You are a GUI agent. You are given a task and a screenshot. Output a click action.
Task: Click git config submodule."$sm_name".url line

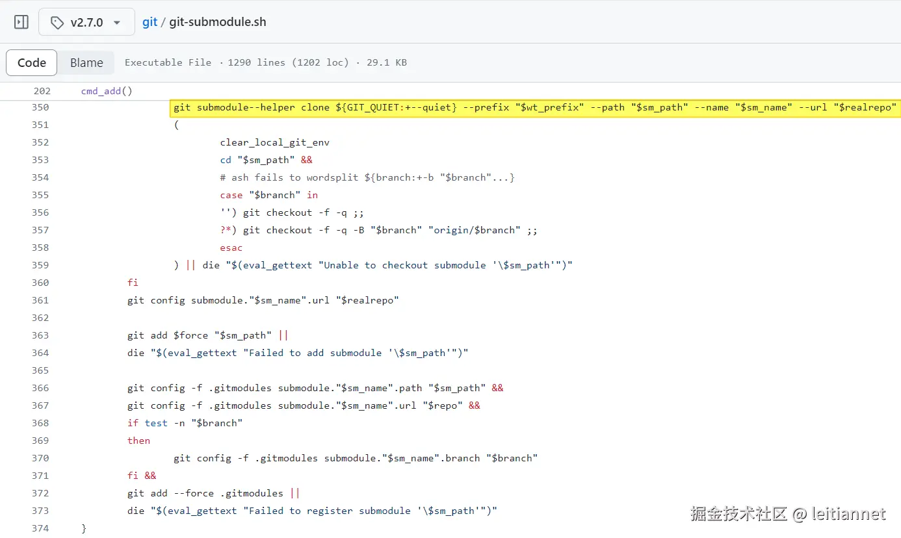tap(263, 300)
